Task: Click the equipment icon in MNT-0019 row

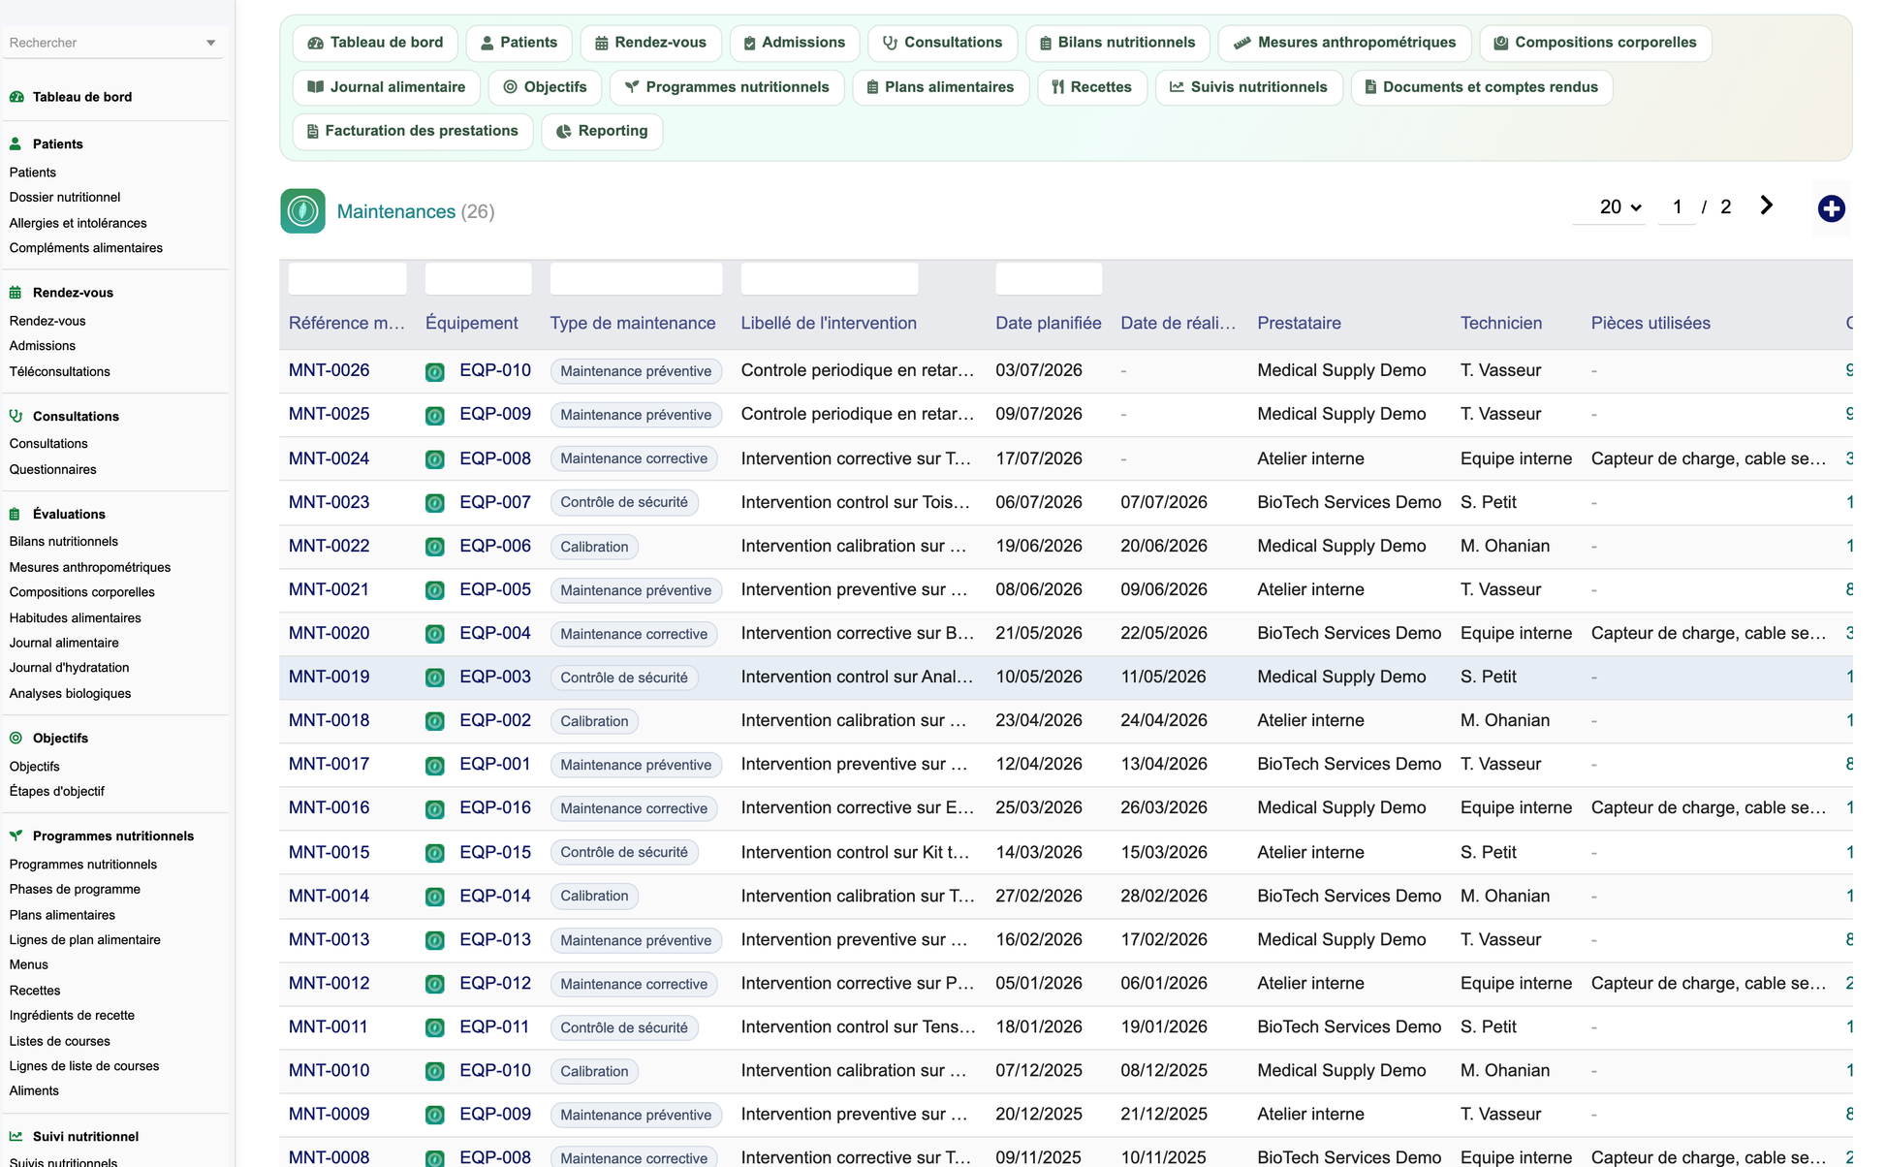Action: tap(435, 678)
